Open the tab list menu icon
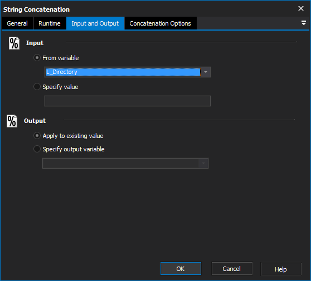 tap(303, 23)
